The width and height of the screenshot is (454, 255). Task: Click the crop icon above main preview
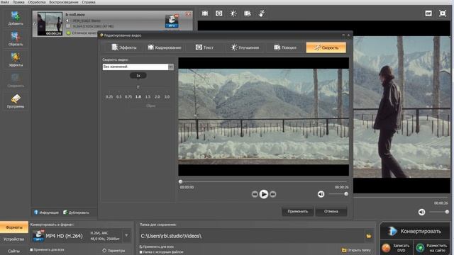click(x=205, y=13)
